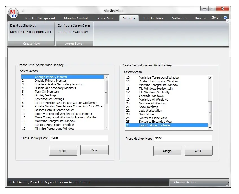Select Tile Windows Vertically action
The image size is (239, 194).
click(166, 92)
